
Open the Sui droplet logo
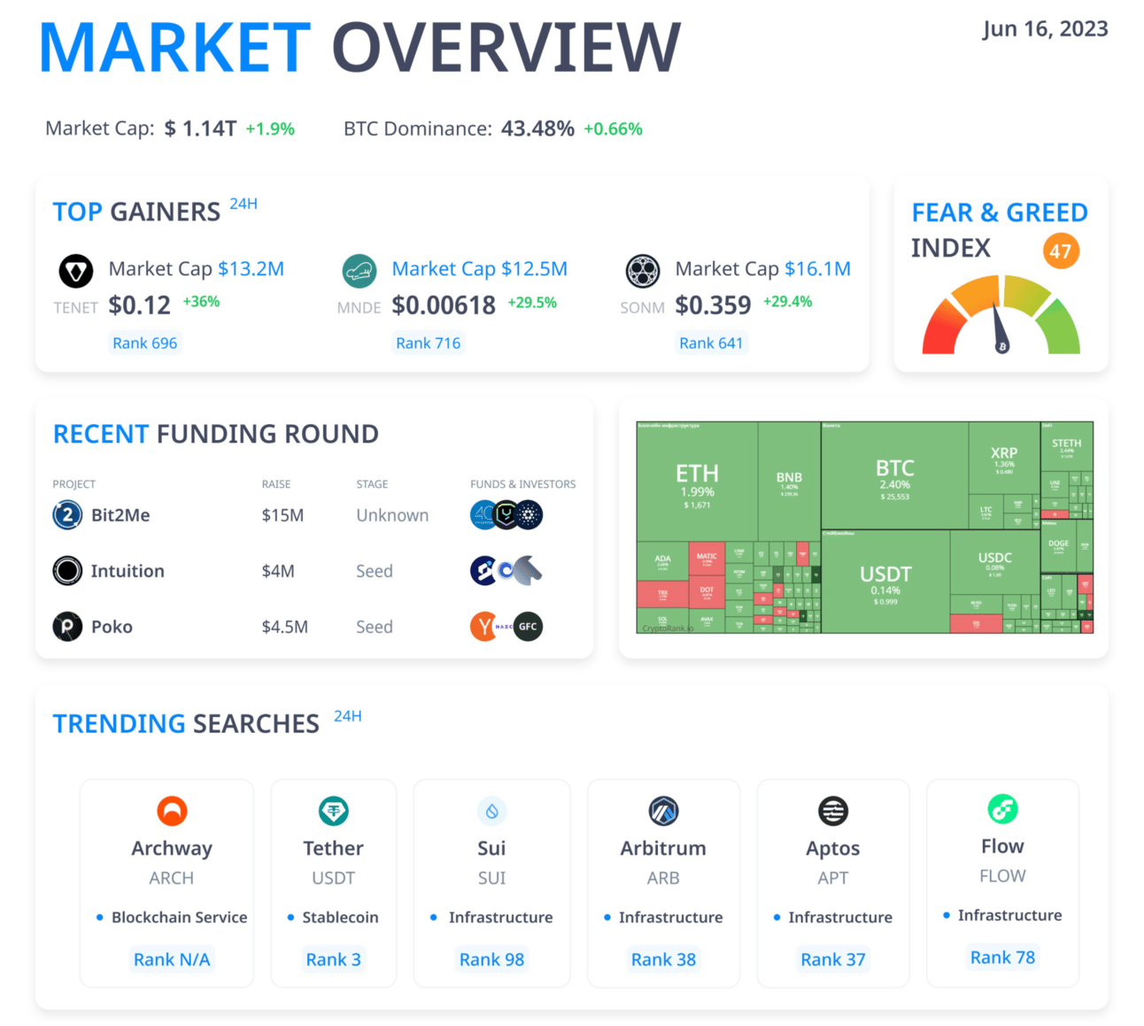pos(492,810)
